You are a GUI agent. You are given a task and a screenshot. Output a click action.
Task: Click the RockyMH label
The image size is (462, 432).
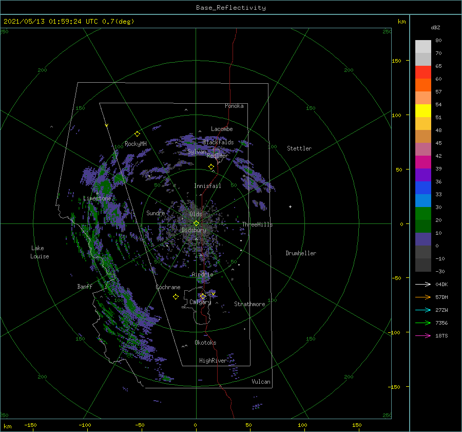coord(136,144)
